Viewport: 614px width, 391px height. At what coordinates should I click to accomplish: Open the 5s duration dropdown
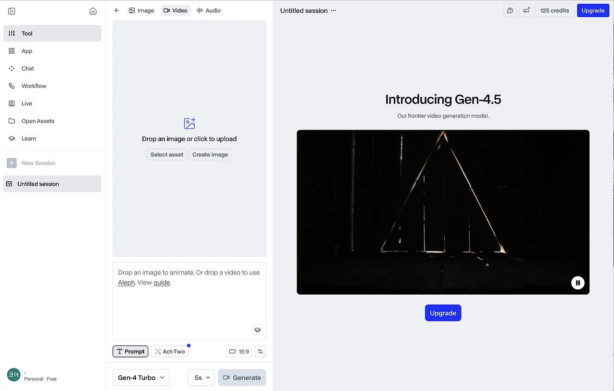click(x=201, y=378)
